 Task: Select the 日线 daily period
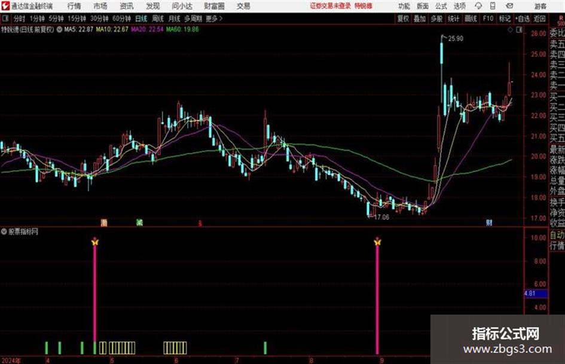coord(141,19)
